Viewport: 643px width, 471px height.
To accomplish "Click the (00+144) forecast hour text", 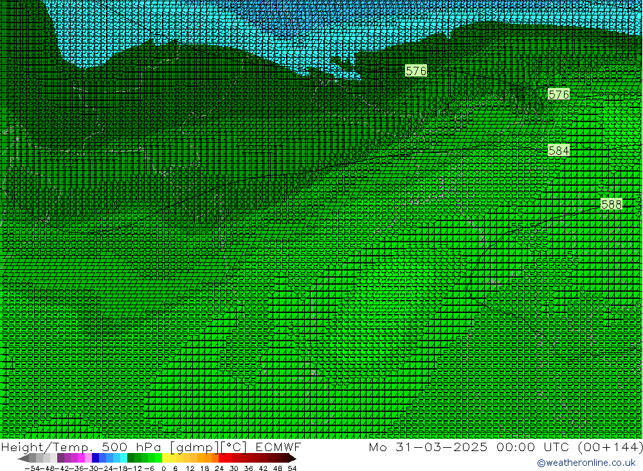I will pyautogui.click(x=610, y=447).
